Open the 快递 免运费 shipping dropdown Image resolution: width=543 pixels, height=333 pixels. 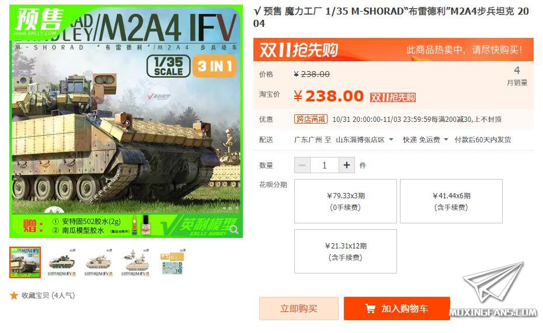(x=425, y=140)
